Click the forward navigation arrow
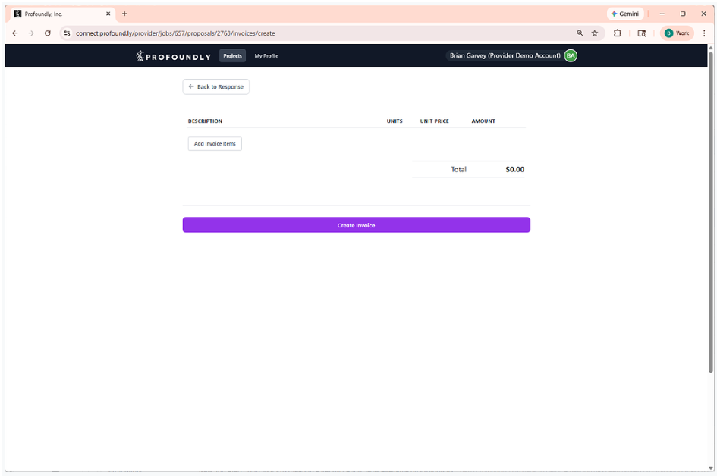717x476 pixels. (x=31, y=33)
